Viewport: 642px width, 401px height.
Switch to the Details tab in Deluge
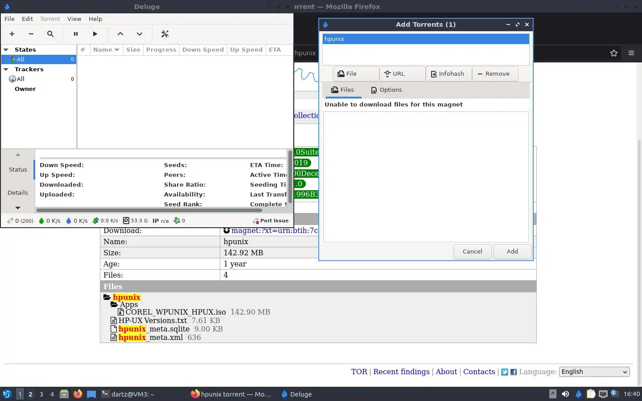[x=18, y=193]
